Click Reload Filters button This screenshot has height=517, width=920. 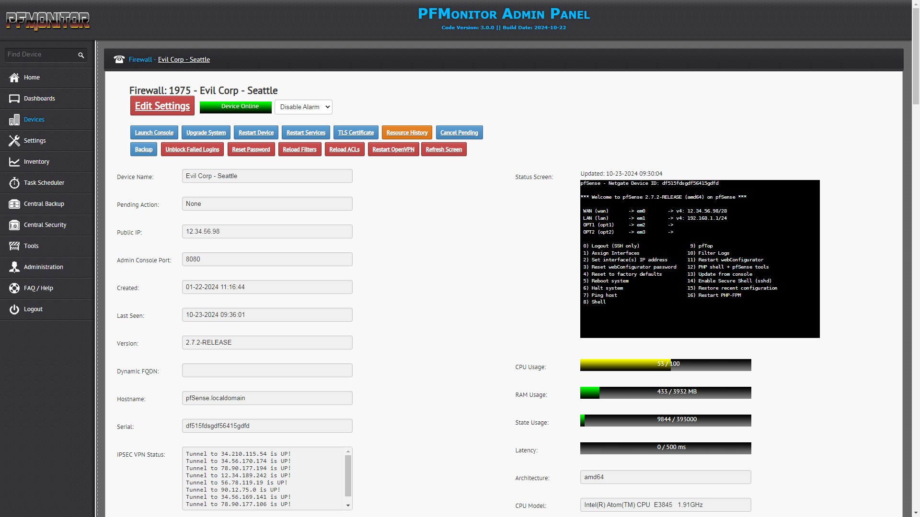pyautogui.click(x=299, y=149)
